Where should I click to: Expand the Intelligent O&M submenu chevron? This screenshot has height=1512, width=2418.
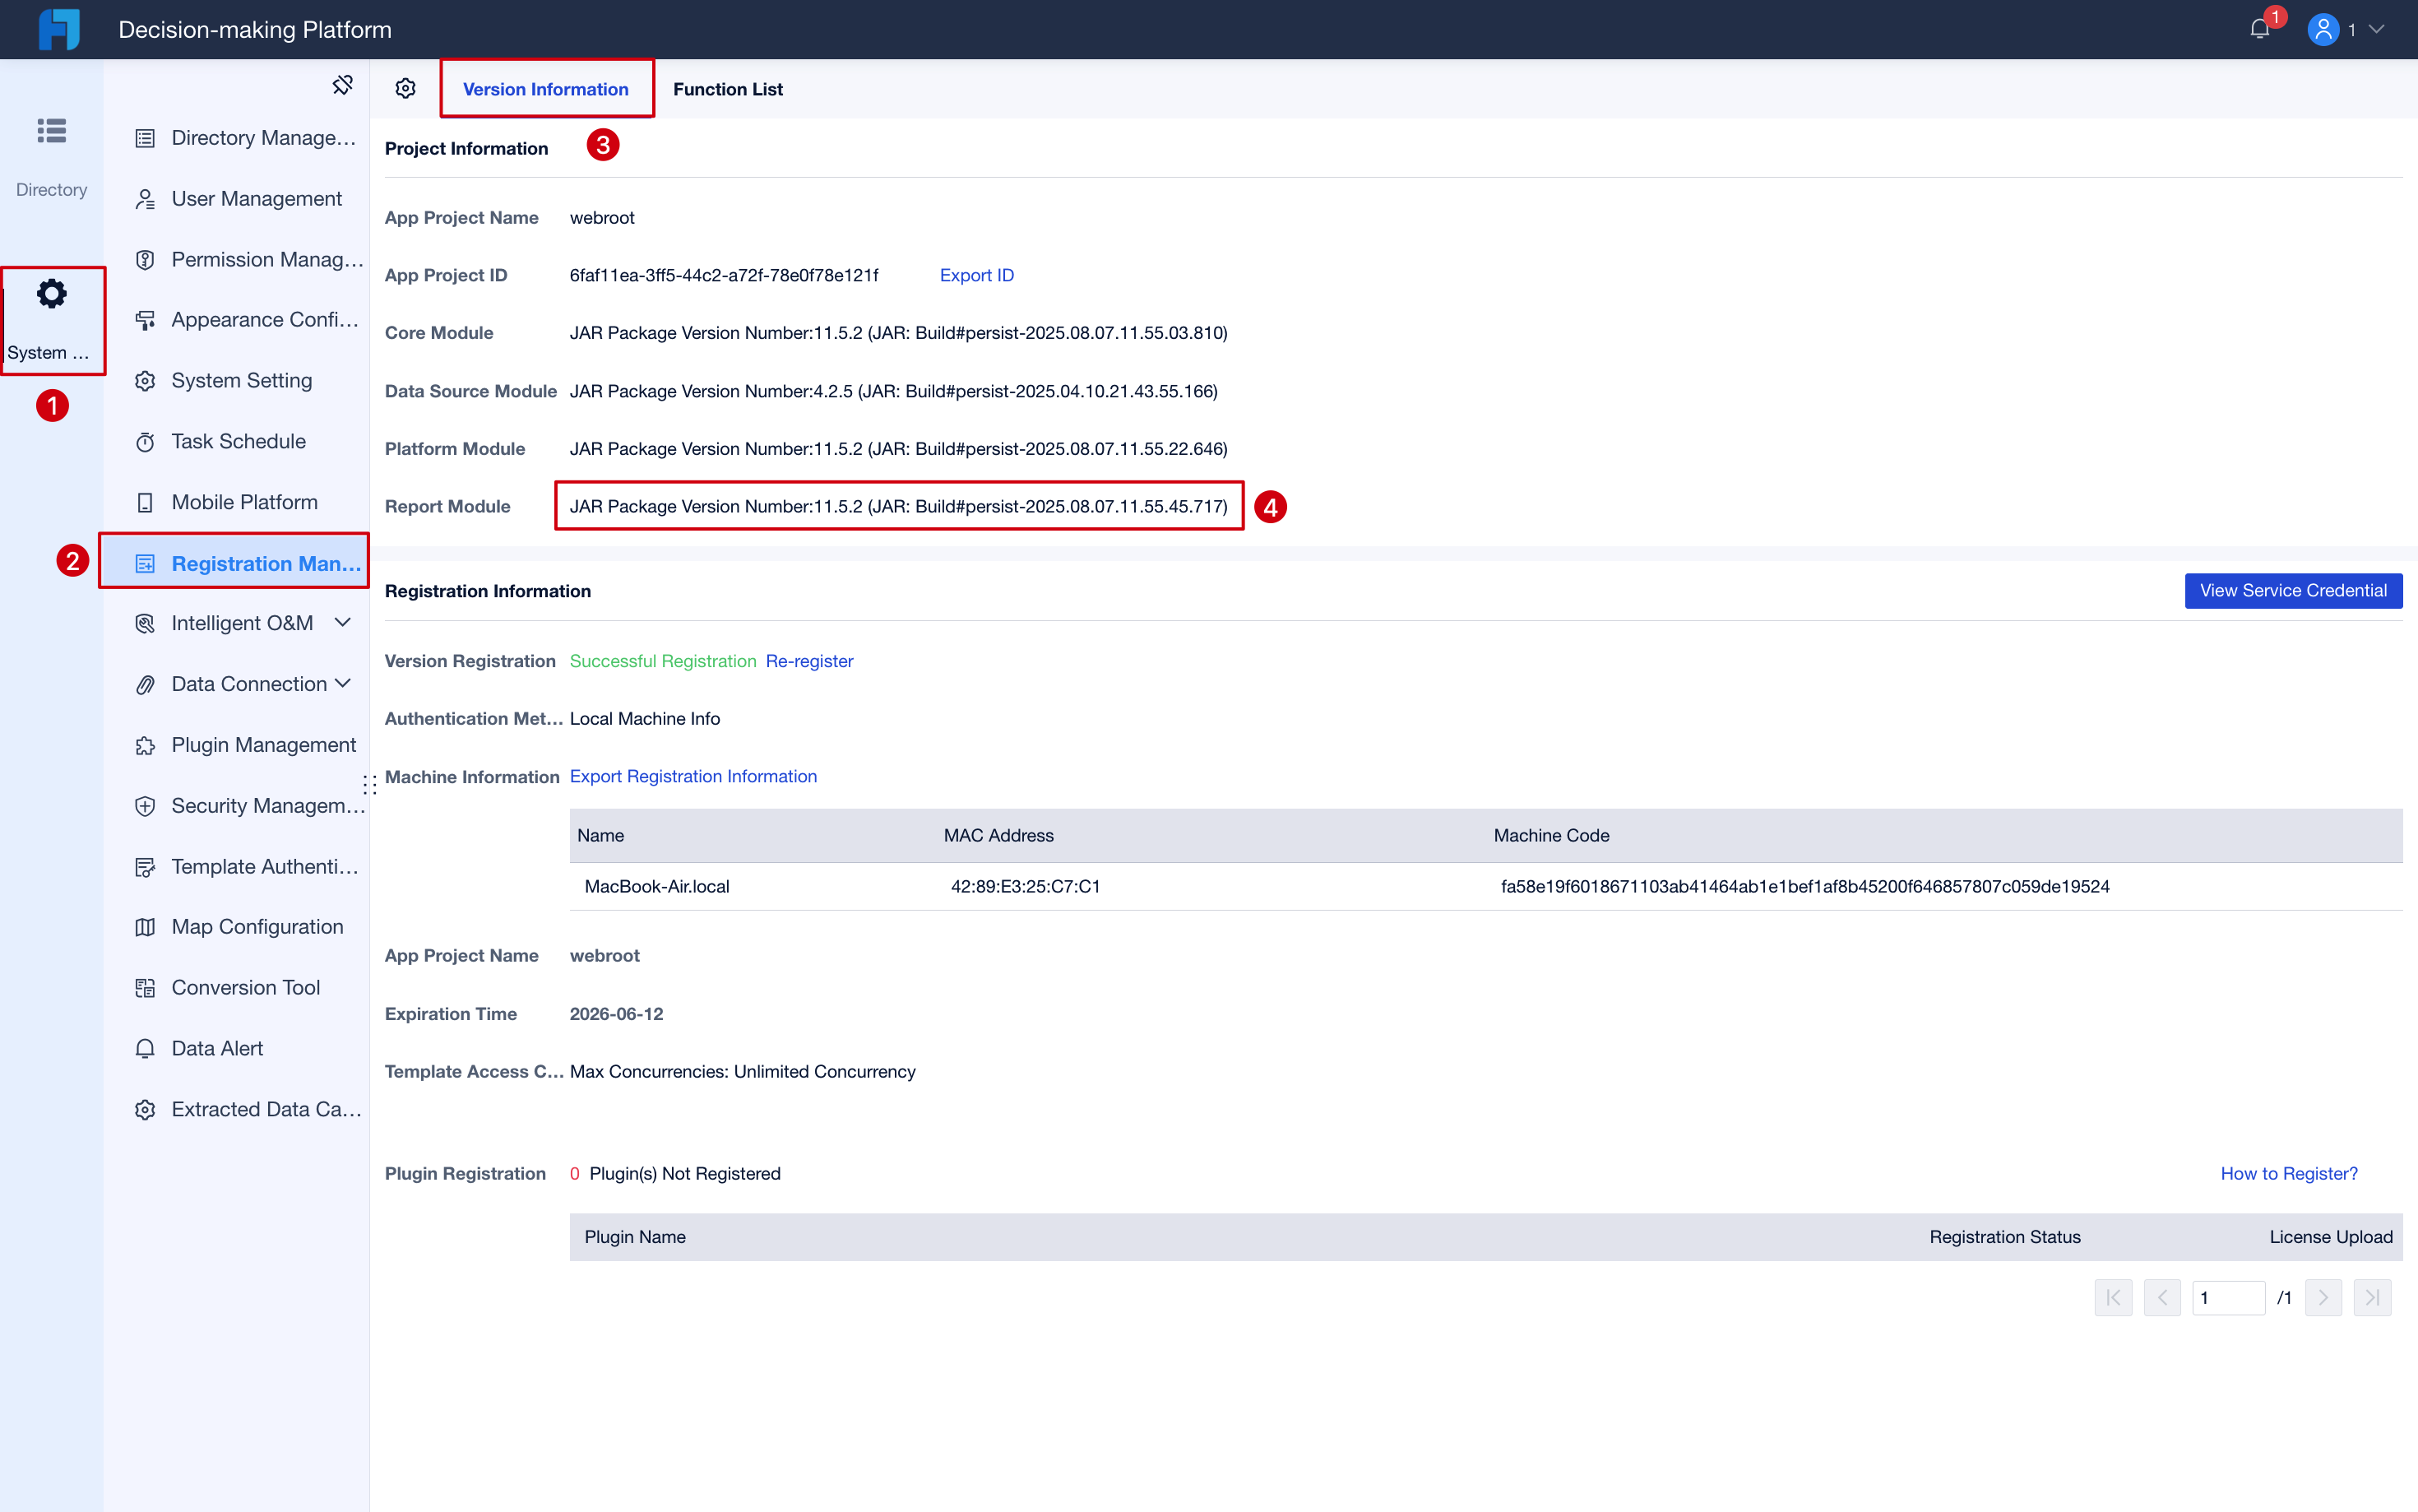tap(343, 623)
